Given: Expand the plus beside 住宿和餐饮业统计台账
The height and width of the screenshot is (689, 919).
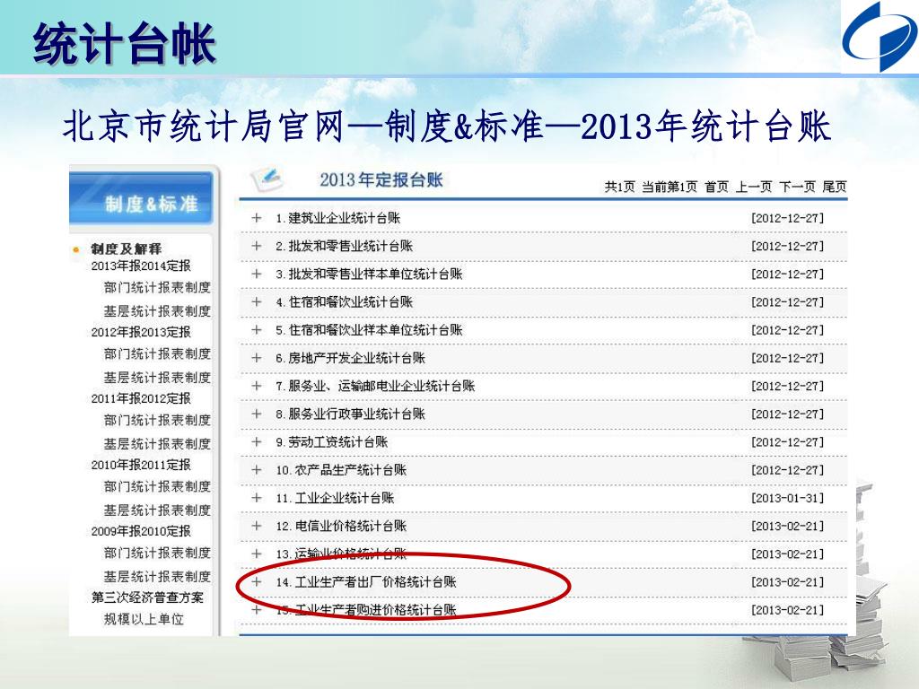Looking at the screenshot, I should pos(256,302).
